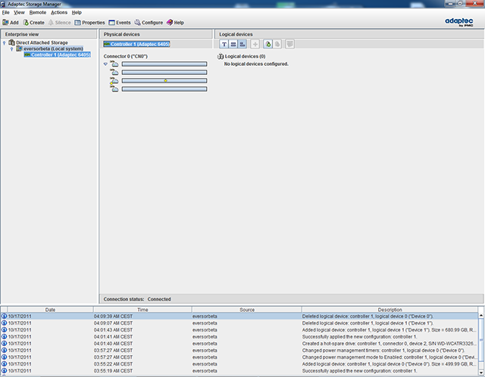This screenshot has height=377, width=485.
Task: Collapse the Connector 0 drive list triangle
Action: pyautogui.click(x=105, y=64)
